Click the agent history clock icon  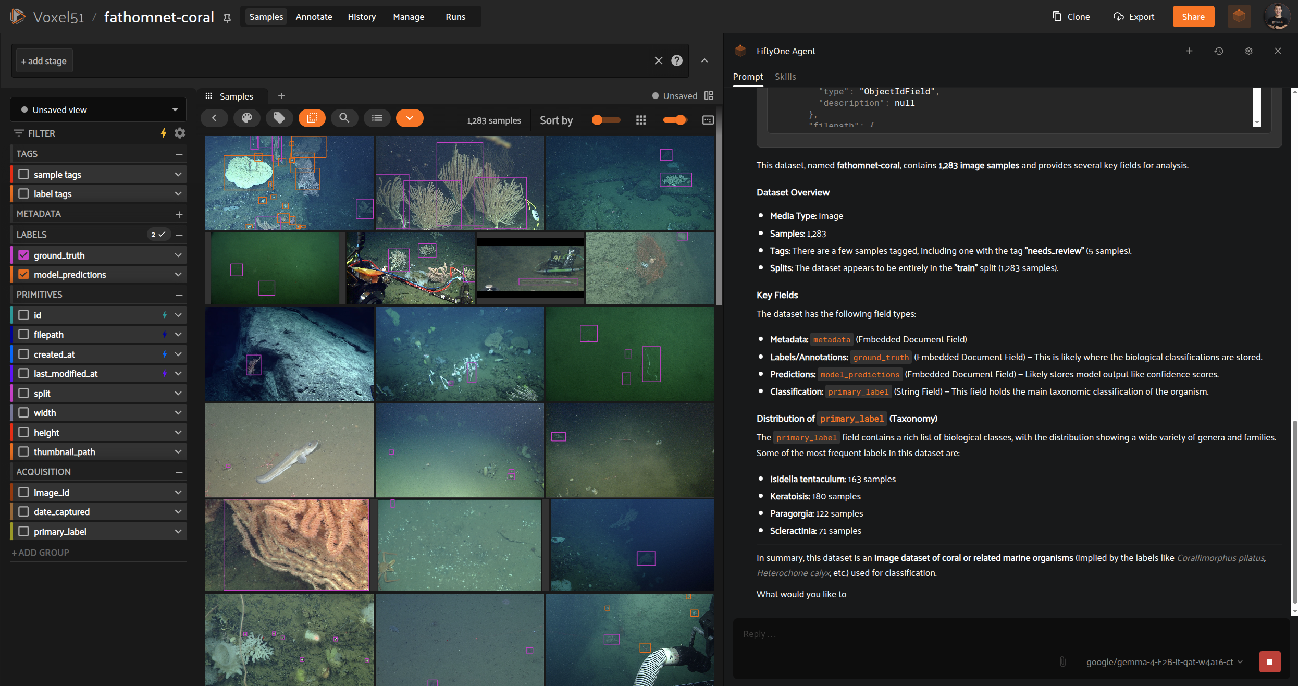pyautogui.click(x=1219, y=51)
